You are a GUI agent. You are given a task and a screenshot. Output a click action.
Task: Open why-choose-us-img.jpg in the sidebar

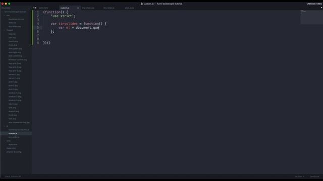(19, 123)
